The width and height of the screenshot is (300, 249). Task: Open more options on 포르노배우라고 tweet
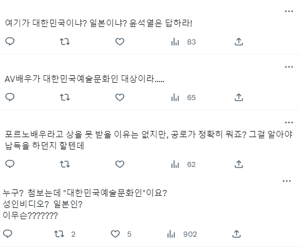point(289,123)
